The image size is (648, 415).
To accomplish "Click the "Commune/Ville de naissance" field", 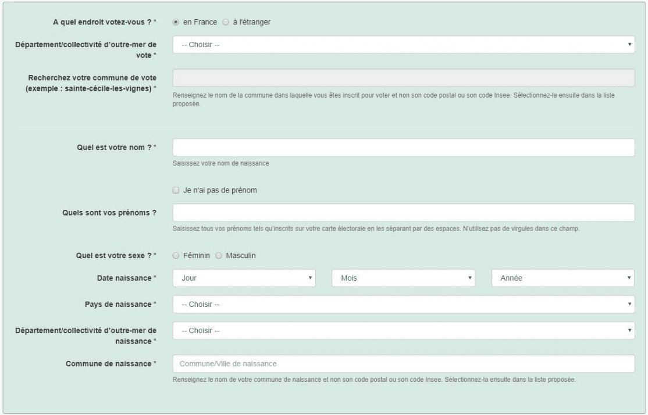I will [403, 364].
